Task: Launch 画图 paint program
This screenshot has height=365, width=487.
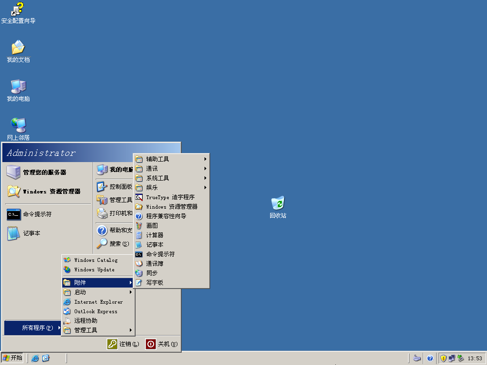Action: (171, 226)
